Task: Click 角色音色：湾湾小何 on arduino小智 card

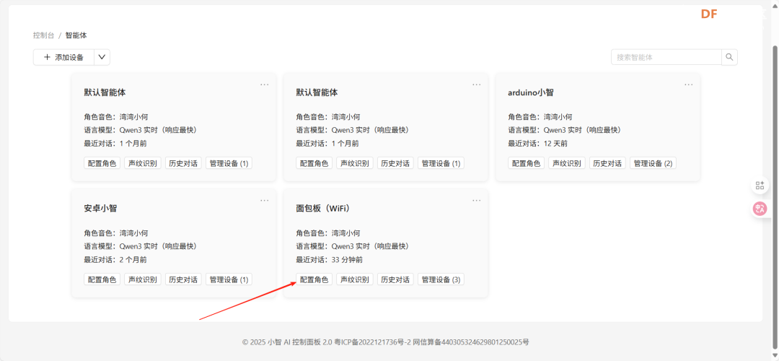Action: tap(540, 117)
